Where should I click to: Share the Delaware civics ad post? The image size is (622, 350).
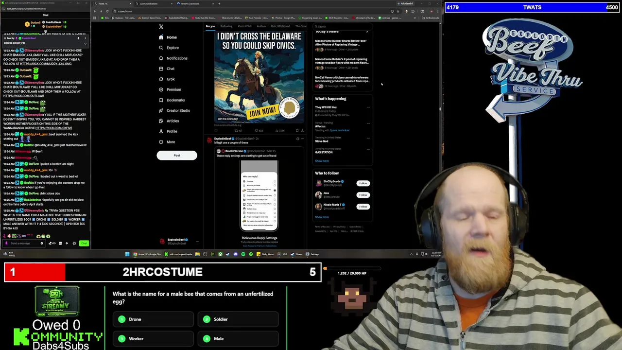302,130
